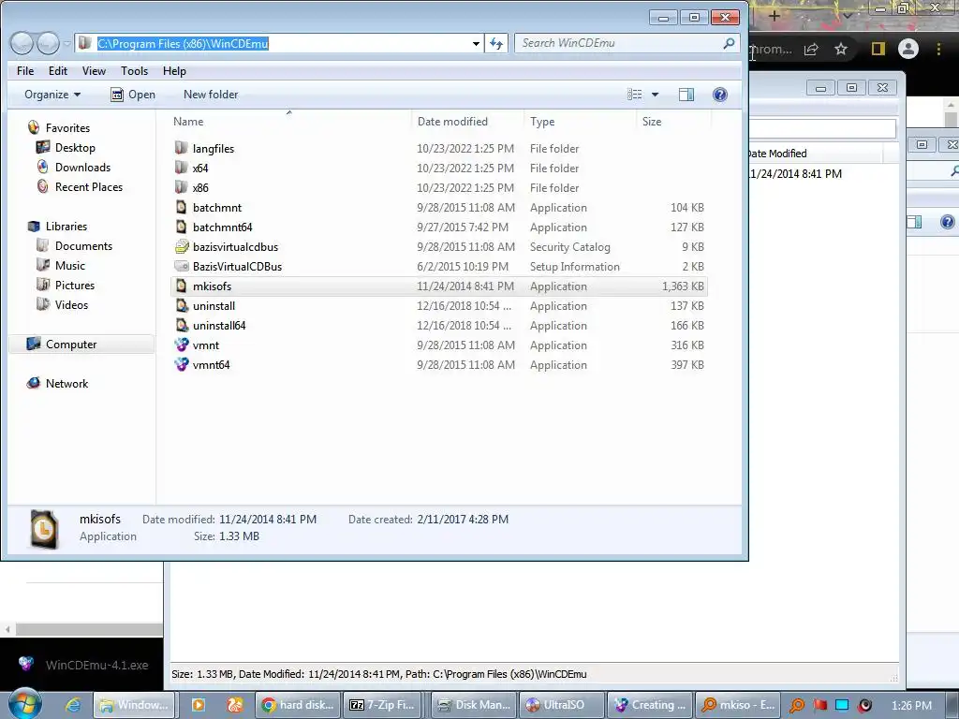Open Internet Explorer from the taskbar
The image size is (959, 719).
(x=73, y=705)
